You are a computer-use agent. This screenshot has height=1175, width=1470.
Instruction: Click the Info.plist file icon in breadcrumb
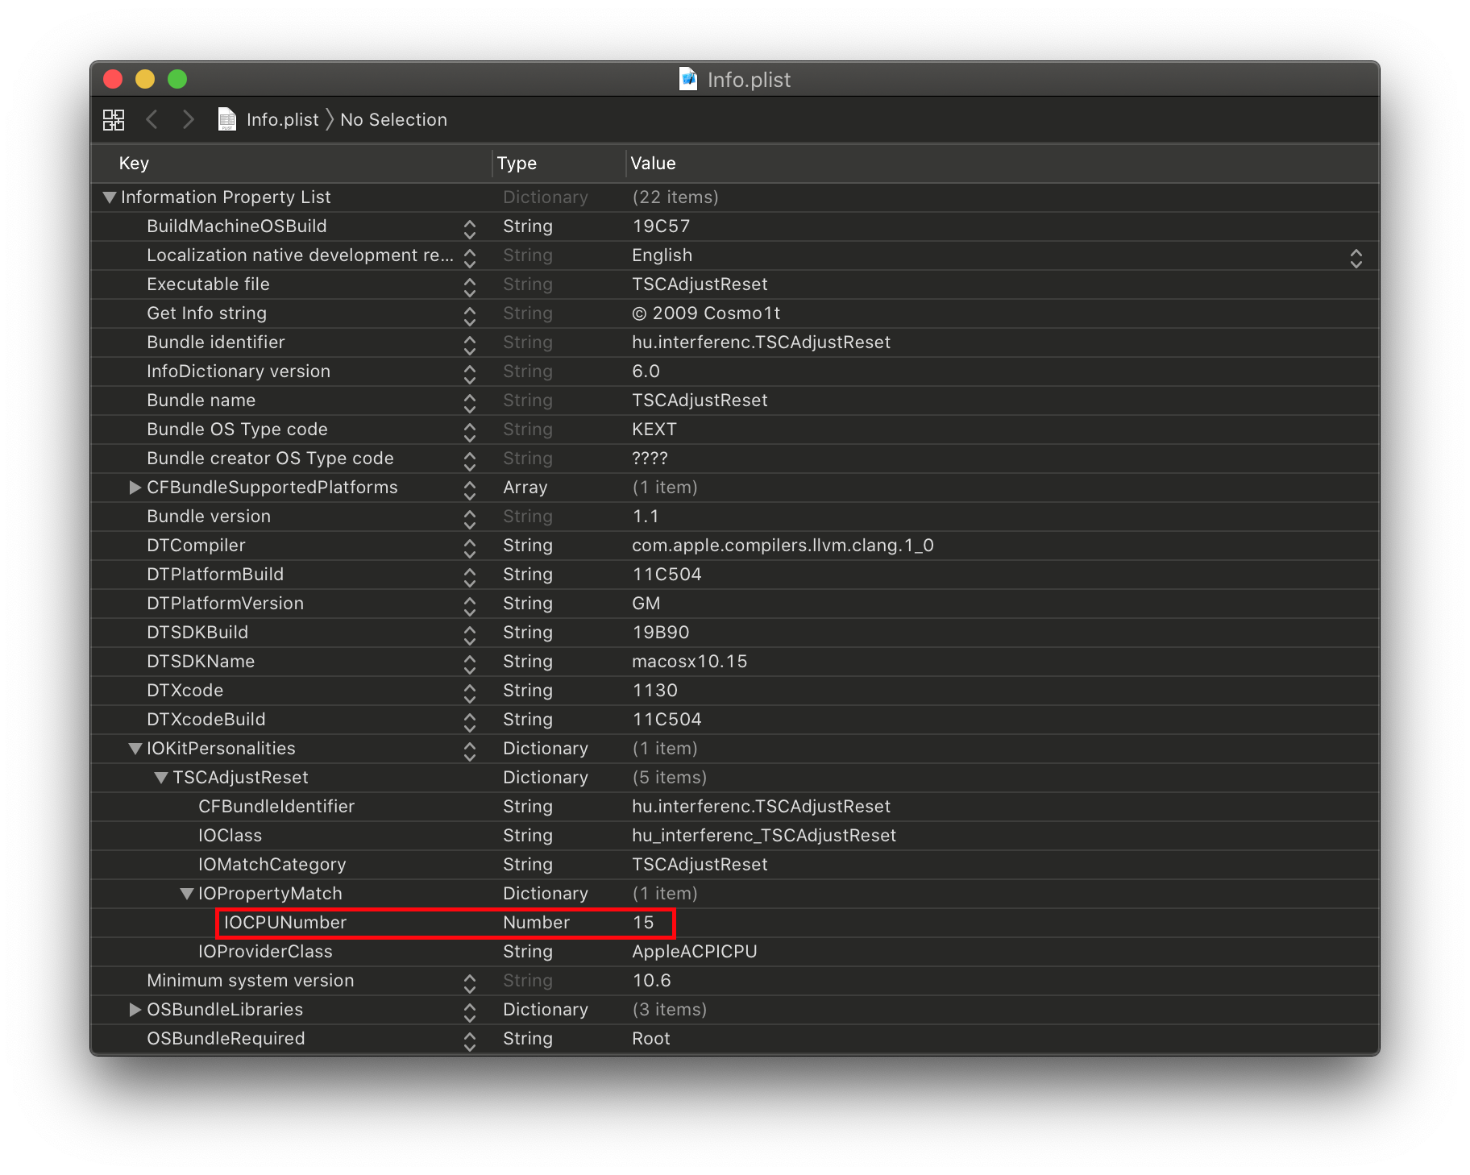pos(227,120)
